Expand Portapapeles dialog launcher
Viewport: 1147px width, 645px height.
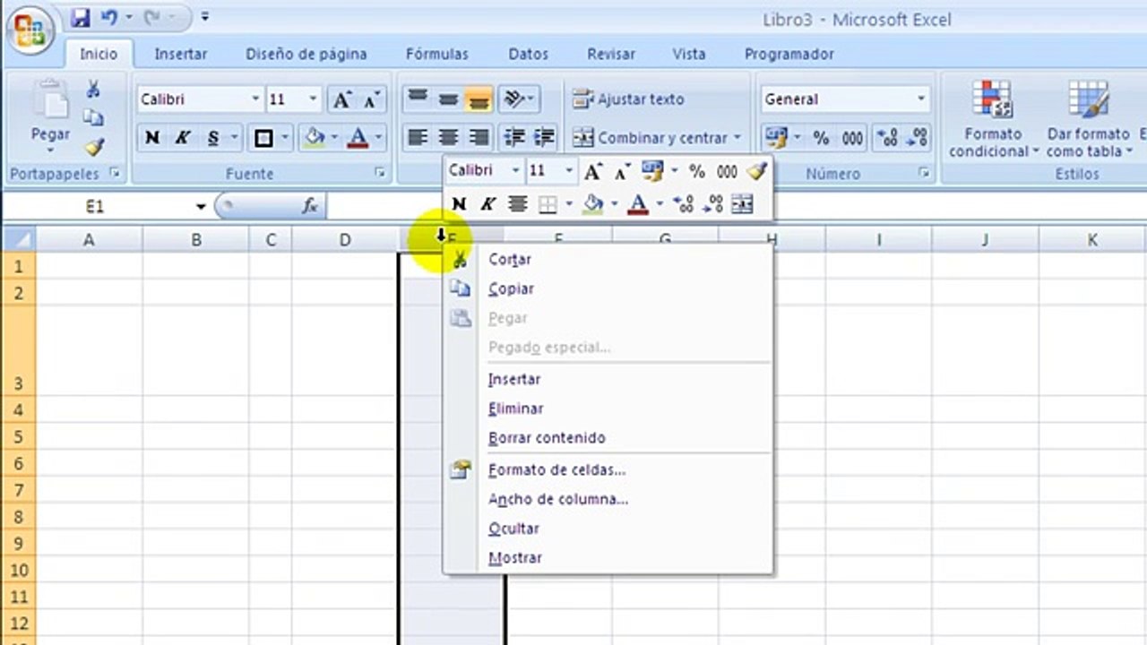114,173
